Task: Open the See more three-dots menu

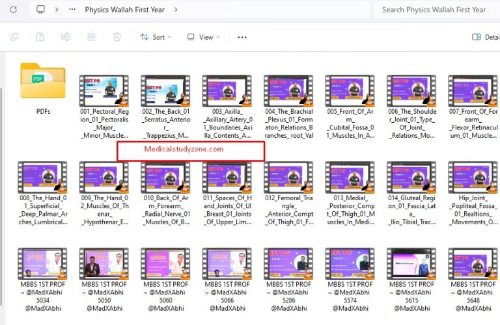Action: [242, 37]
